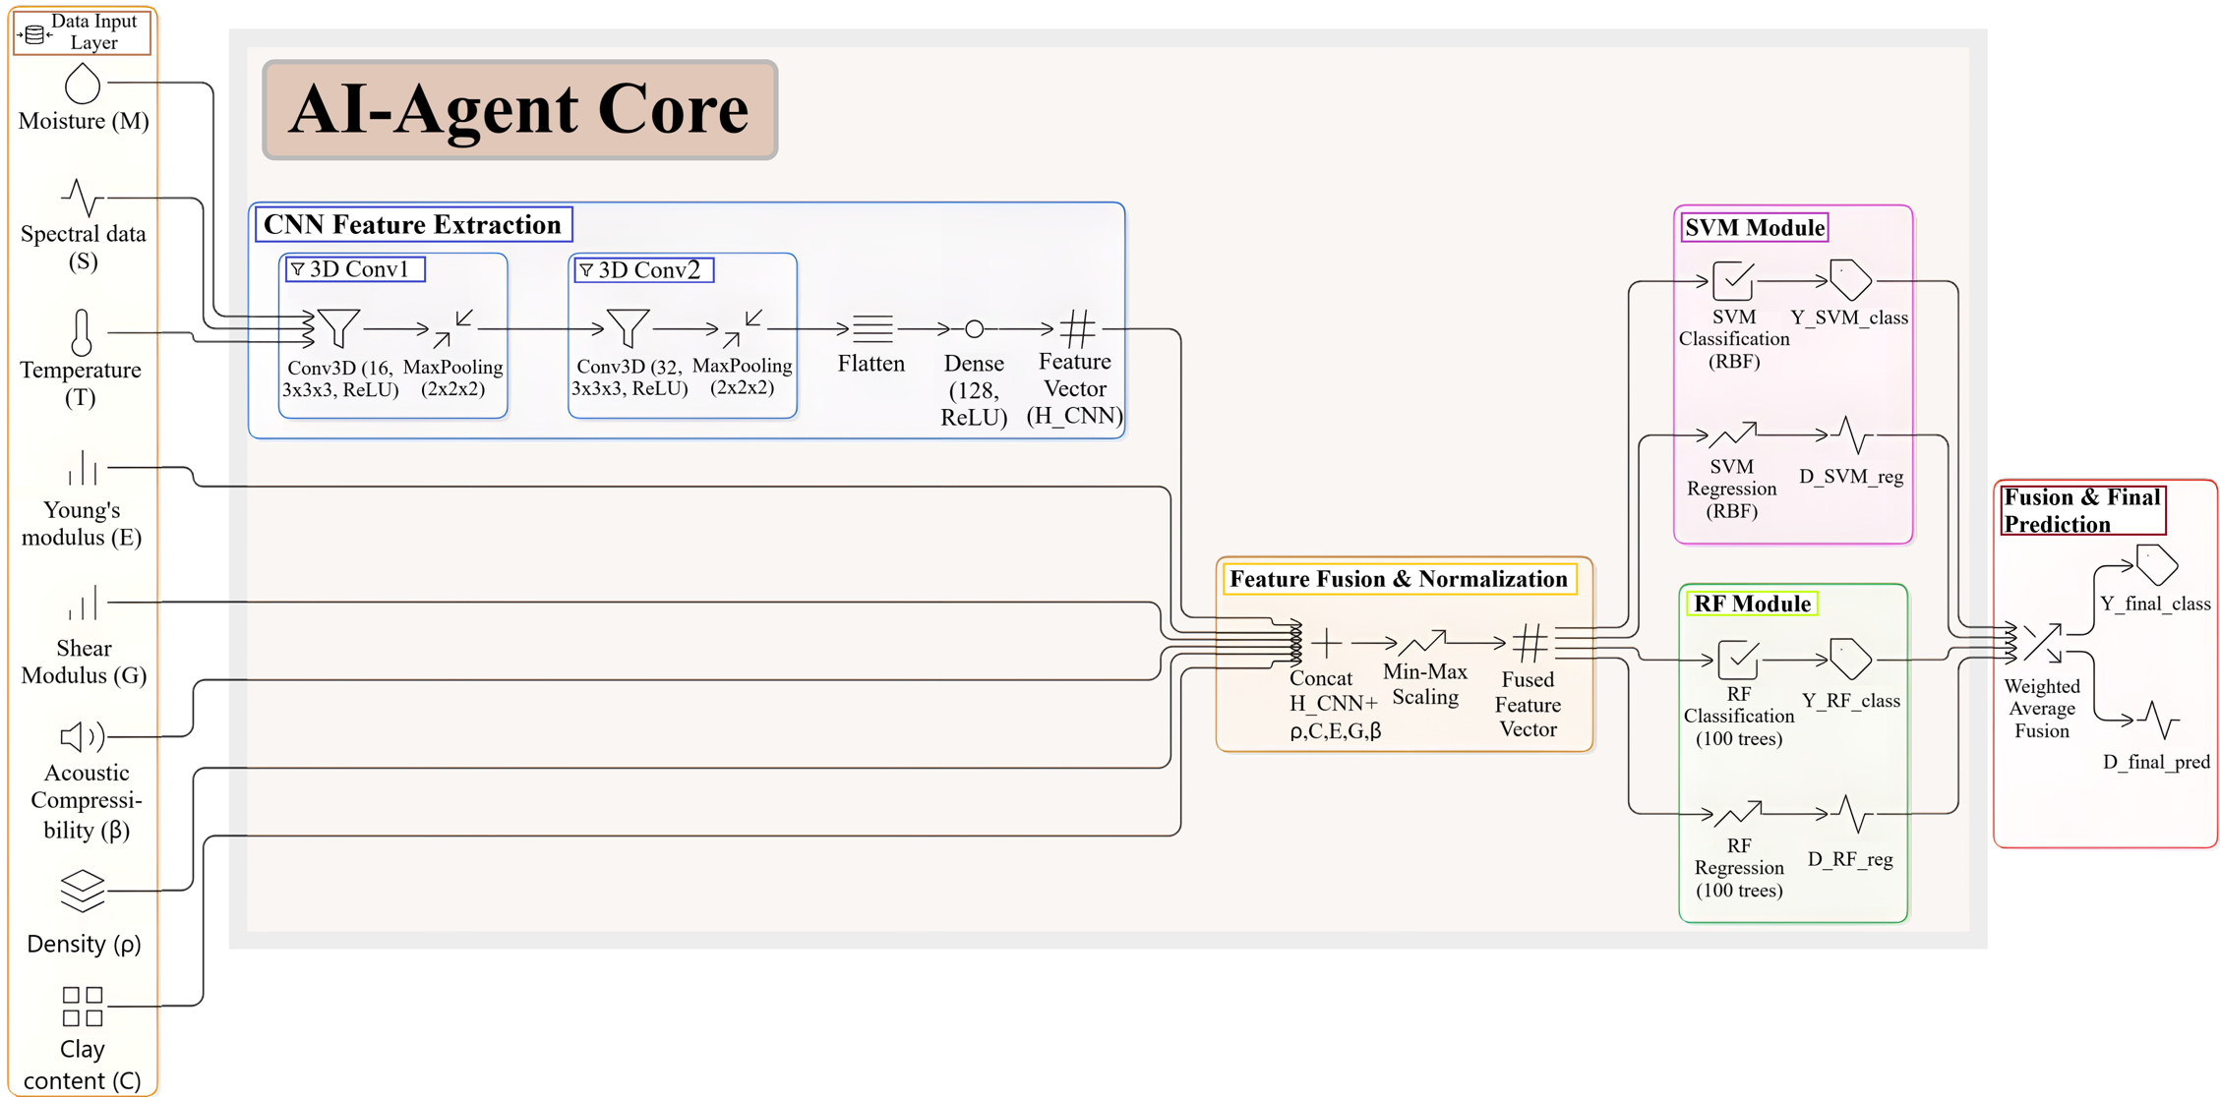Select the Feature Vector (H_CNN) hash icon

click(1077, 328)
